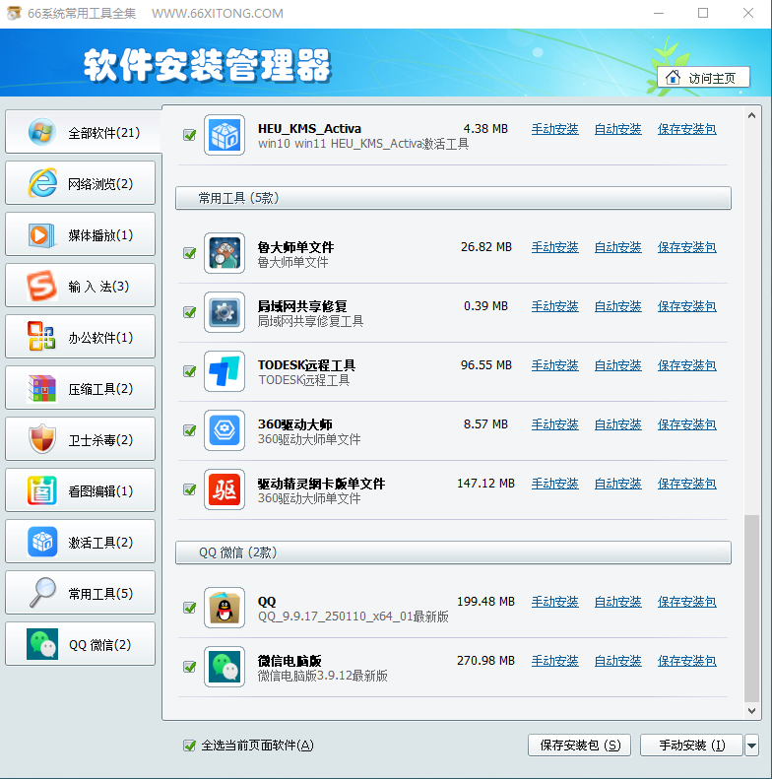Click 自动安装 link for 鲁大师单文件
This screenshot has height=779, width=772.
[x=618, y=247]
